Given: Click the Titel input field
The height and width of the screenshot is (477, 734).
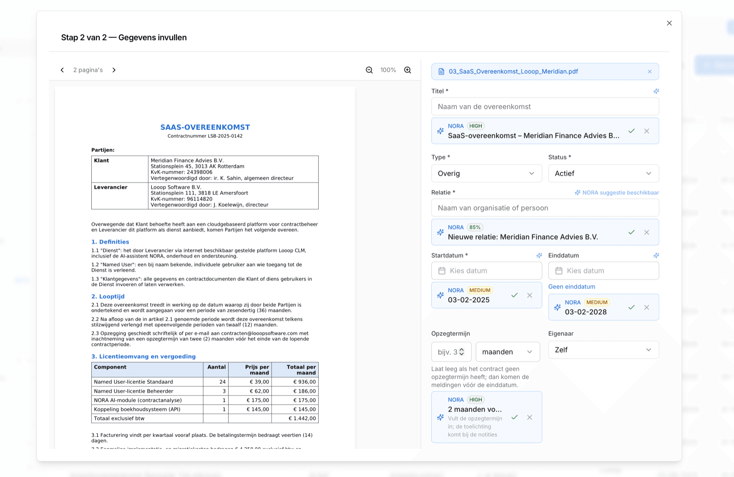Looking at the screenshot, I should tap(545, 107).
